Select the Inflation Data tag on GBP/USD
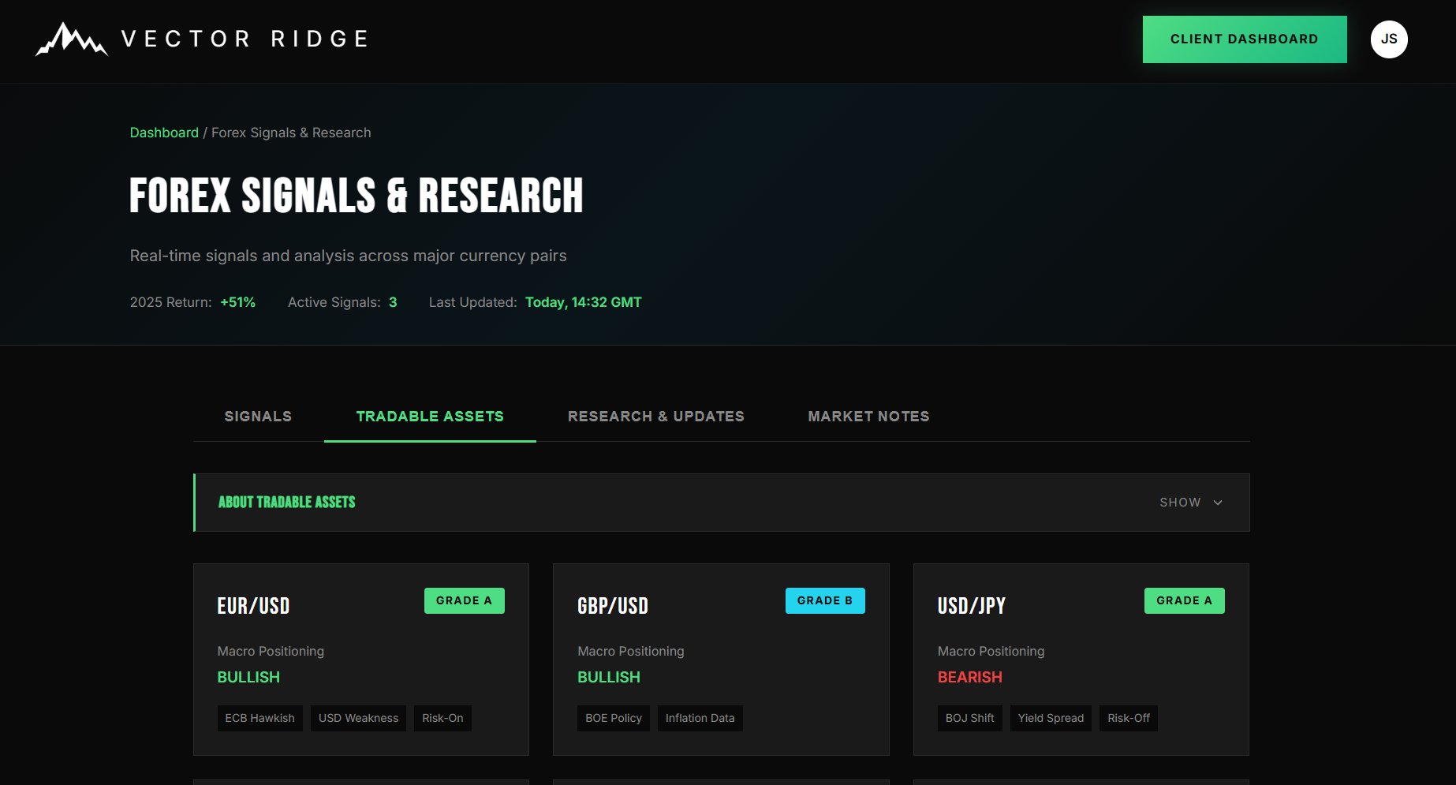 pos(700,718)
